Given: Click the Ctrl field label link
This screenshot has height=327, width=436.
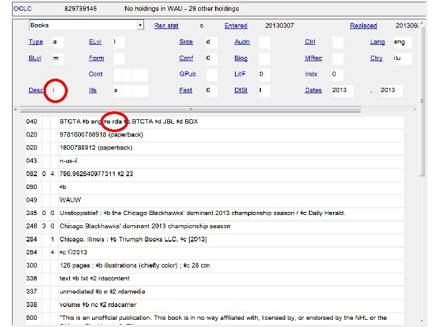Looking at the screenshot, I should coord(310,42).
